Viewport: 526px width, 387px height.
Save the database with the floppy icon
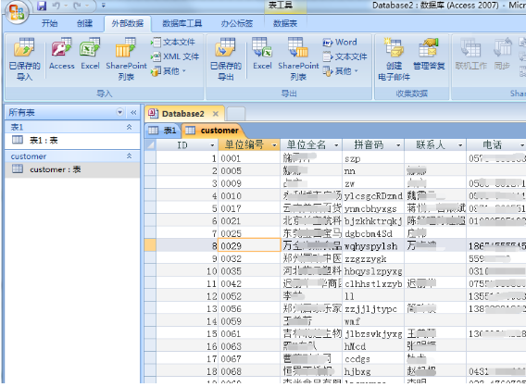[42, 6]
